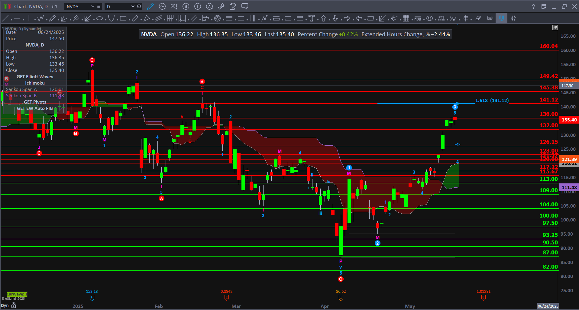Select the left arrow marker tool
The image size is (579, 310).
(359, 18)
